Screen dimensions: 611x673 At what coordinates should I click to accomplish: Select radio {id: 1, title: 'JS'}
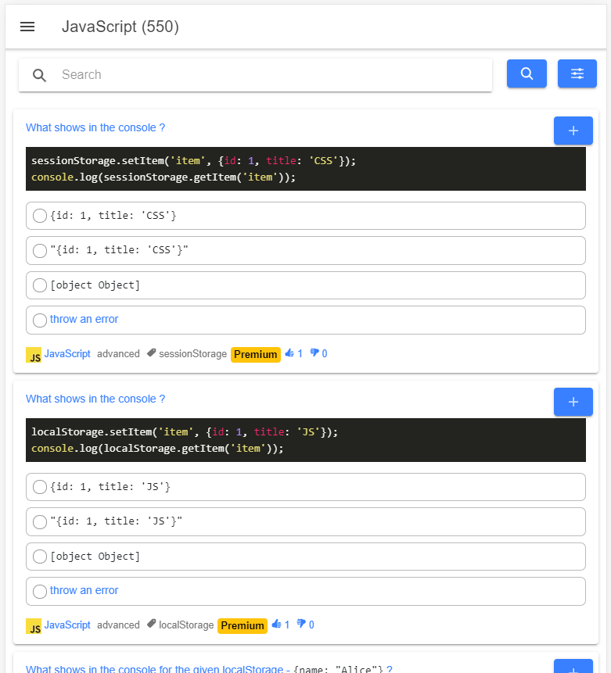click(x=40, y=487)
